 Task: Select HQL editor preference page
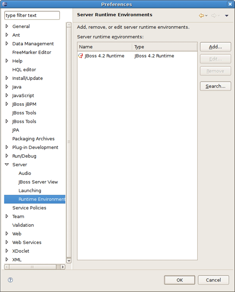(24, 70)
